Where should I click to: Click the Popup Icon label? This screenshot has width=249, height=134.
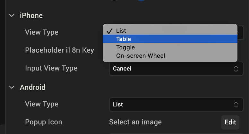point(44,122)
